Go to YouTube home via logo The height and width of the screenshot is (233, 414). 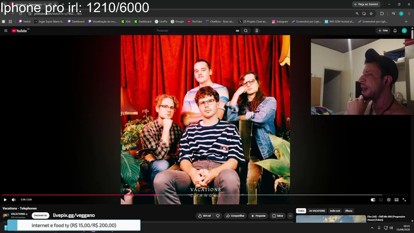pyautogui.click(x=20, y=31)
